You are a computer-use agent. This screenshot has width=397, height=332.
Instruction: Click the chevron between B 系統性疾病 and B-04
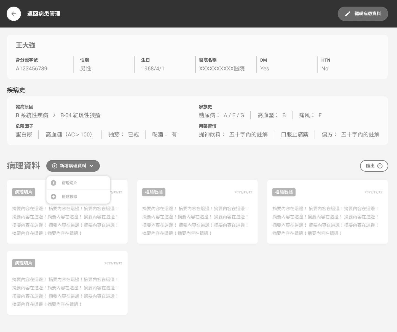tap(54, 116)
